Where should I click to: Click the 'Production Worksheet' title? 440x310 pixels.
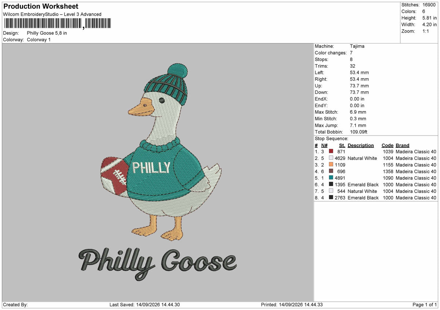[41, 7]
